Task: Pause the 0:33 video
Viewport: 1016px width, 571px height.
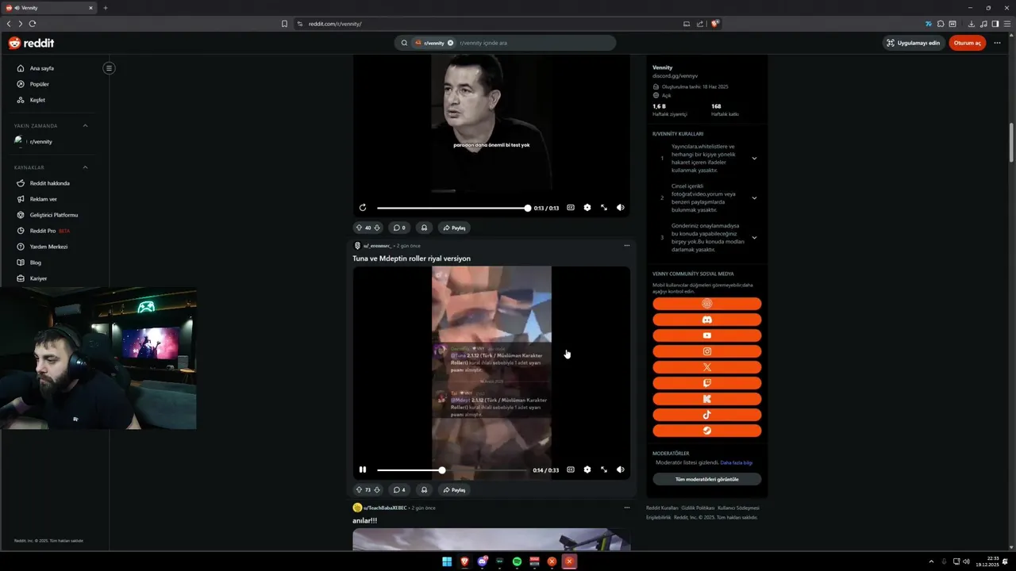Action: (363, 469)
